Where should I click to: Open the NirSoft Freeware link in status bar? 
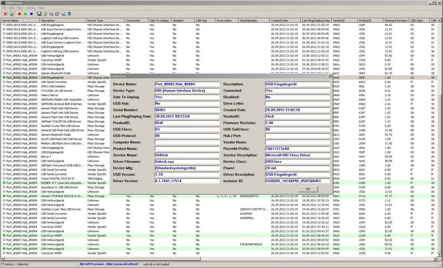coord(109,264)
